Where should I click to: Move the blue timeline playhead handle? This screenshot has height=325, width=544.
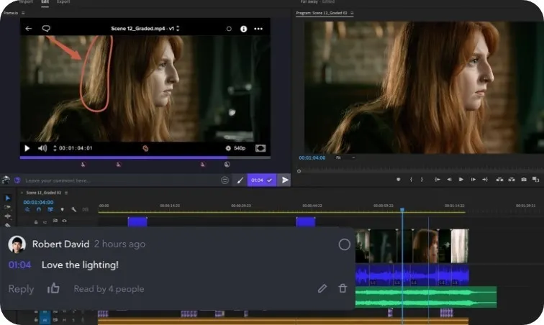[402, 210]
